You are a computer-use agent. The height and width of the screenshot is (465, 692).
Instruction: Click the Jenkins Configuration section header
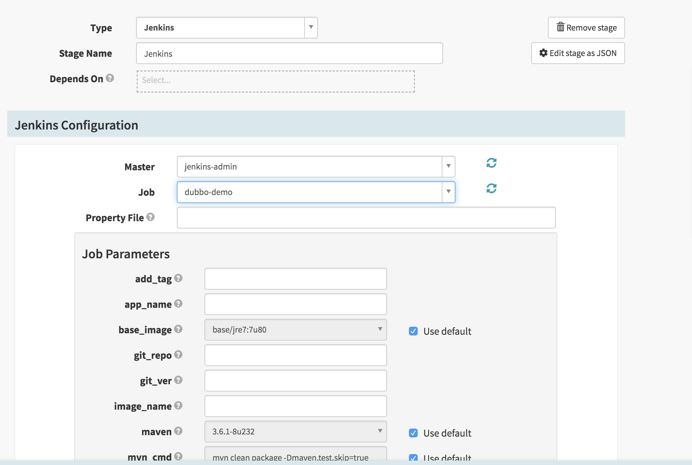316,124
